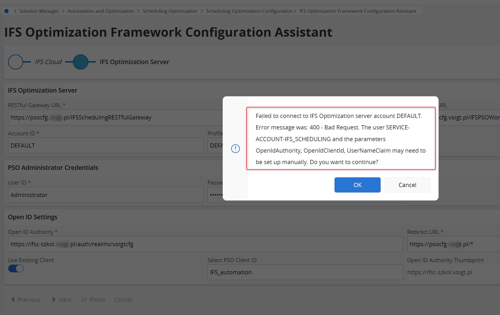Click the Next right arrow icon
Screen dimensions: 500x315
(x=54, y=299)
